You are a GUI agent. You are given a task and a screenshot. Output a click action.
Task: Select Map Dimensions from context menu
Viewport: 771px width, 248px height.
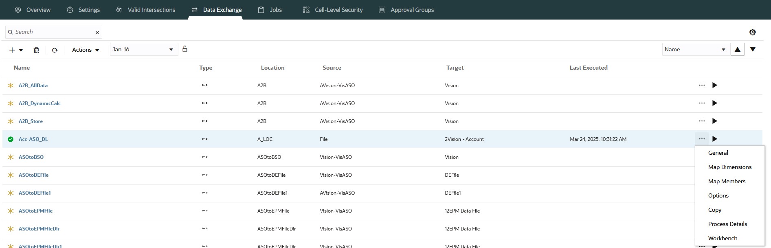(x=729, y=167)
